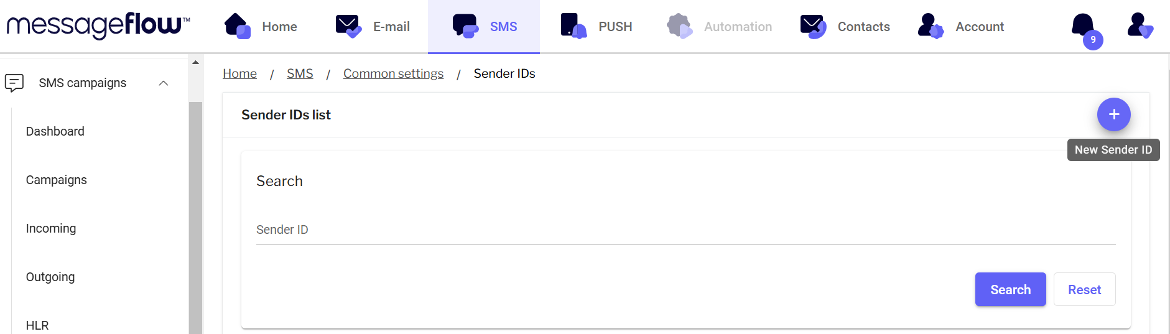Select Dashboard in the sidebar
The width and height of the screenshot is (1170, 334).
point(55,131)
